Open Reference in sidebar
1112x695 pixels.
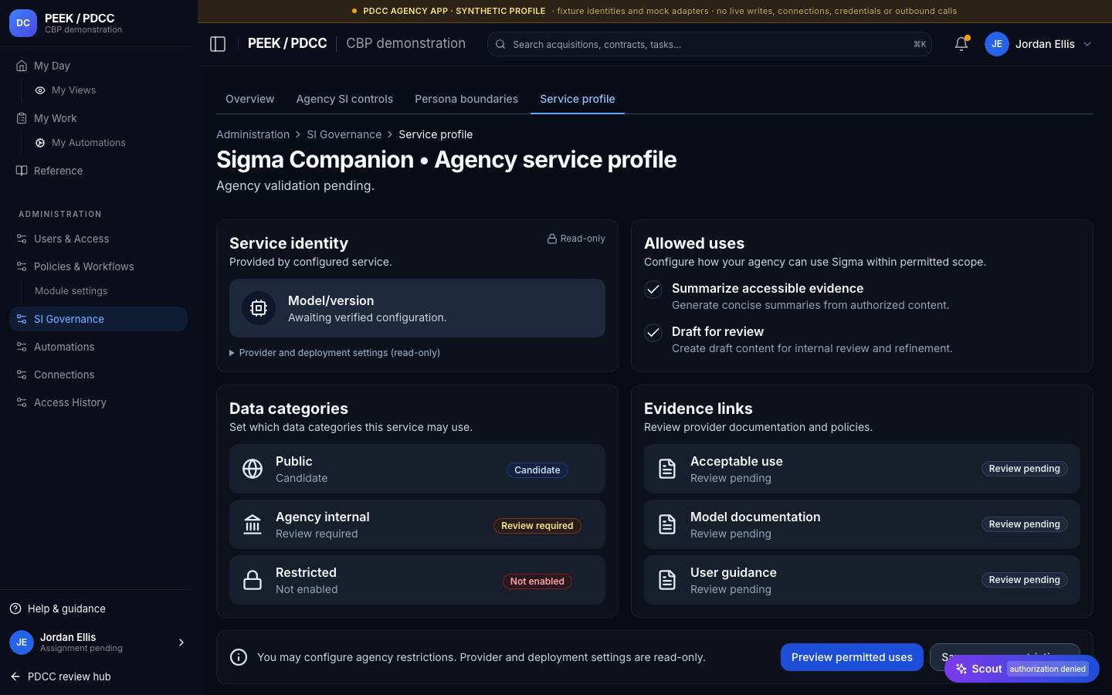pyautogui.click(x=98, y=171)
